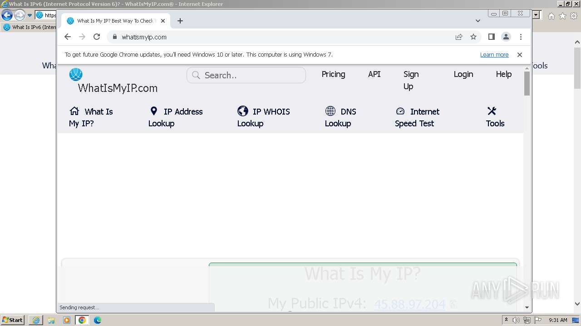Image resolution: width=581 pixels, height=326 pixels.
Task: Open the Action Center flag in the tray
Action: pyautogui.click(x=538, y=320)
